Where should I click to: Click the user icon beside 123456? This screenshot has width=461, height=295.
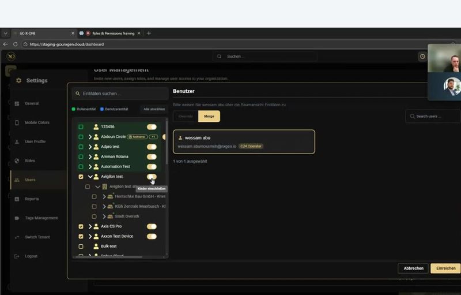click(96, 127)
